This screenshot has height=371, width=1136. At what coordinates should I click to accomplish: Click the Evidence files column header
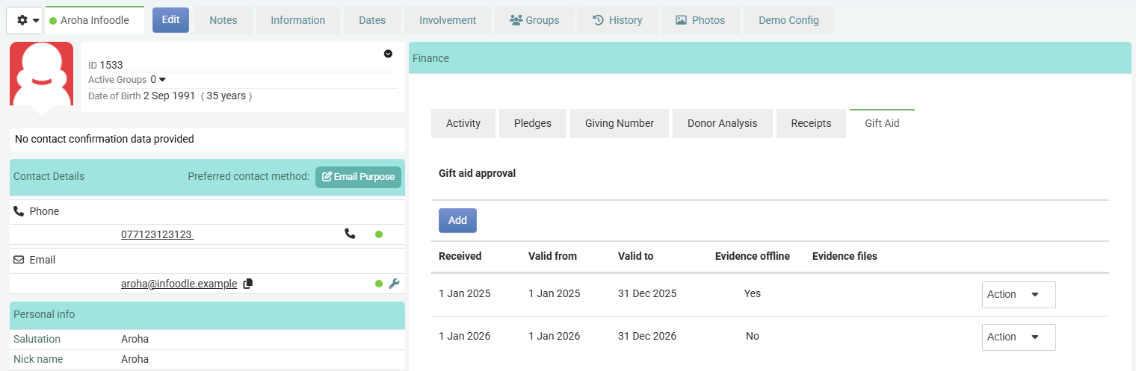(845, 256)
